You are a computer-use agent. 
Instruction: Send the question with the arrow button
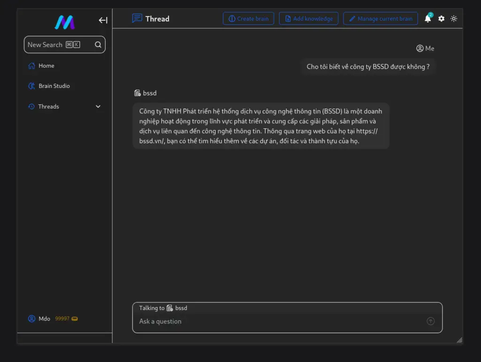pos(430,321)
